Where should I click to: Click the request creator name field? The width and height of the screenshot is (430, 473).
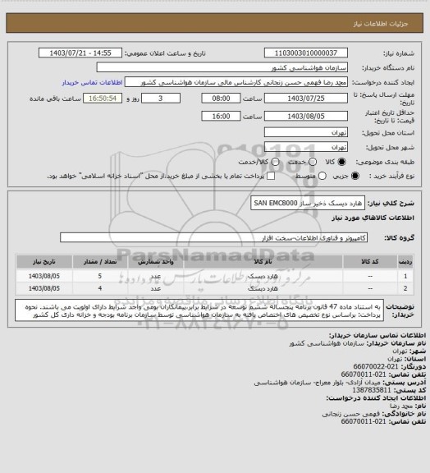[x=236, y=82]
